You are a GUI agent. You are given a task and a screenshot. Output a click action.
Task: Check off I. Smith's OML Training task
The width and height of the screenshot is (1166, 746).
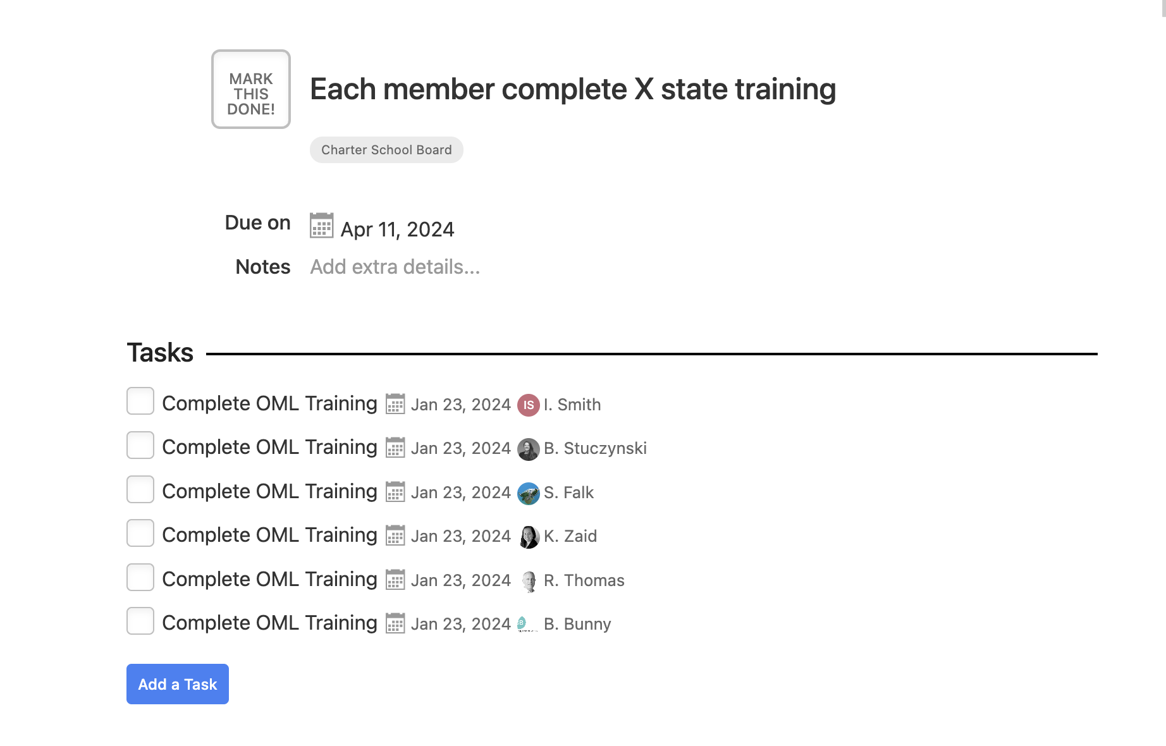point(140,401)
